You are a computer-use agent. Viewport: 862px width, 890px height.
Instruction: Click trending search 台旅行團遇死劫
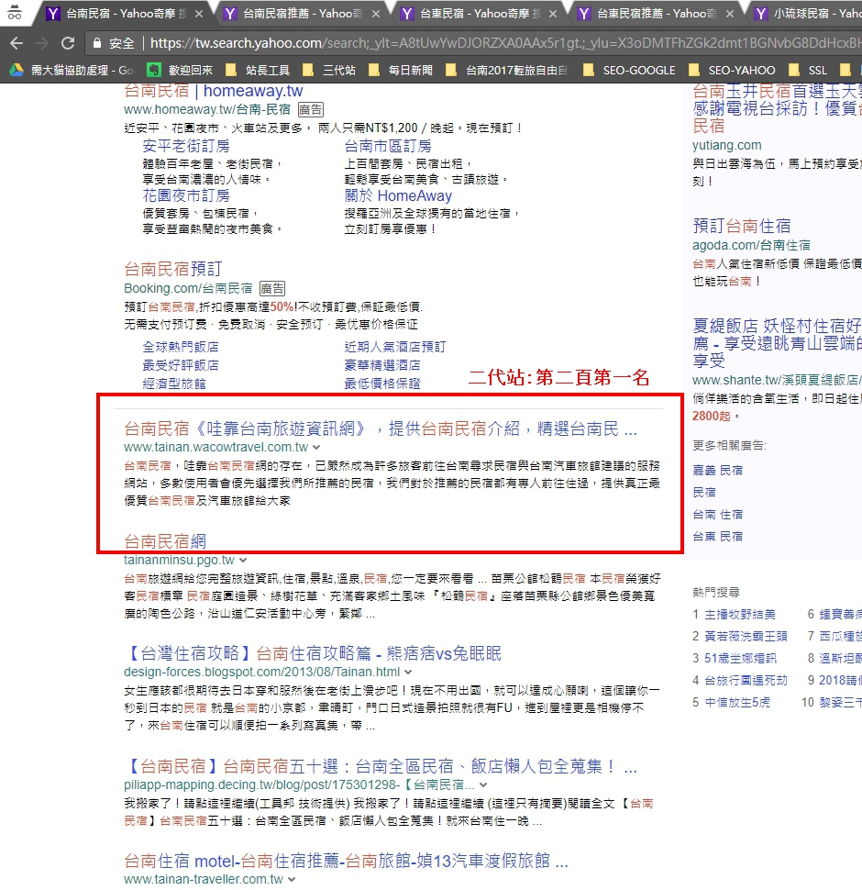point(746,681)
